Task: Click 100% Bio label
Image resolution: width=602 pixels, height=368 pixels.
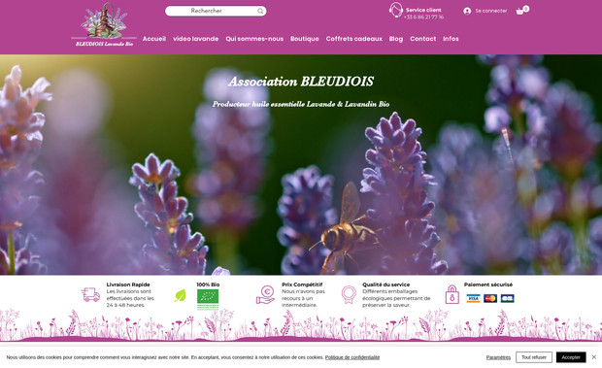Action: click(x=208, y=284)
